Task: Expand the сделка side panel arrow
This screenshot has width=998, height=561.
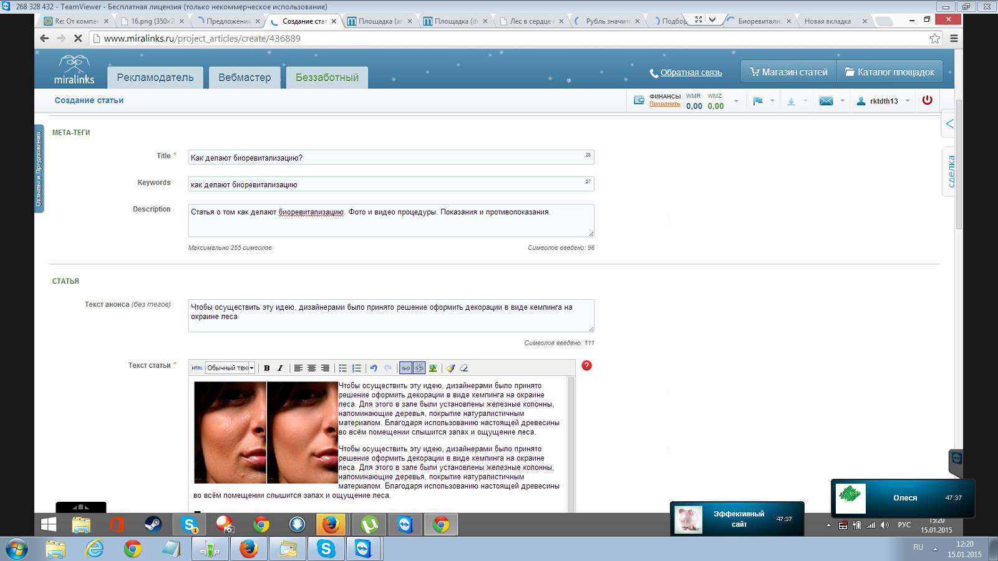Action: pyautogui.click(x=949, y=124)
